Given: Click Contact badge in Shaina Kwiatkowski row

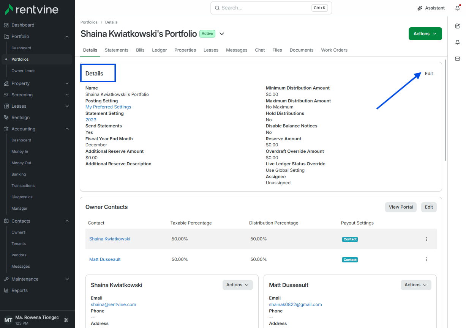Looking at the screenshot, I should [350, 239].
